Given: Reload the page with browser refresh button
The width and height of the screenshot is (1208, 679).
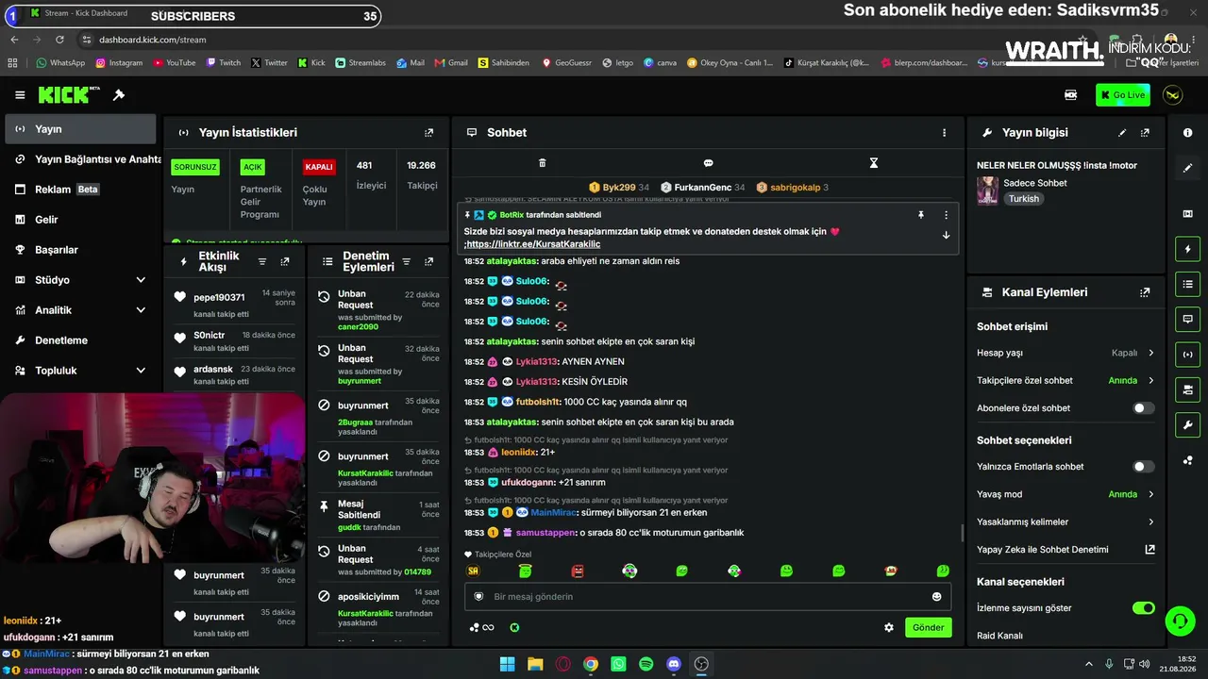Looking at the screenshot, I should click(59, 40).
